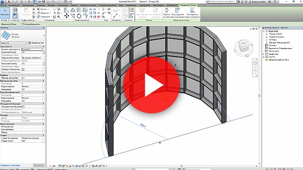Click the star favorites icon in title bar
Screen dimensions: 303x170
(246, 2)
